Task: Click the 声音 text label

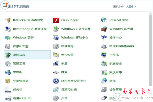Action: point(64,98)
